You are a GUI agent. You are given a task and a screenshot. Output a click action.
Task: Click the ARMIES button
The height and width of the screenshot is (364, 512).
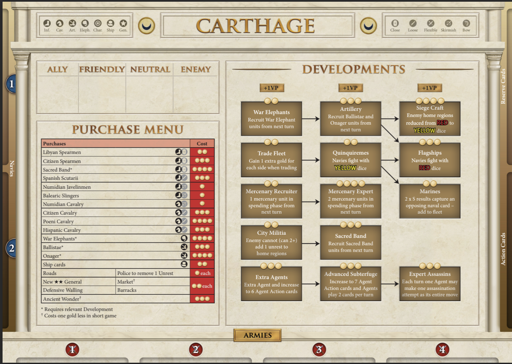257,336
